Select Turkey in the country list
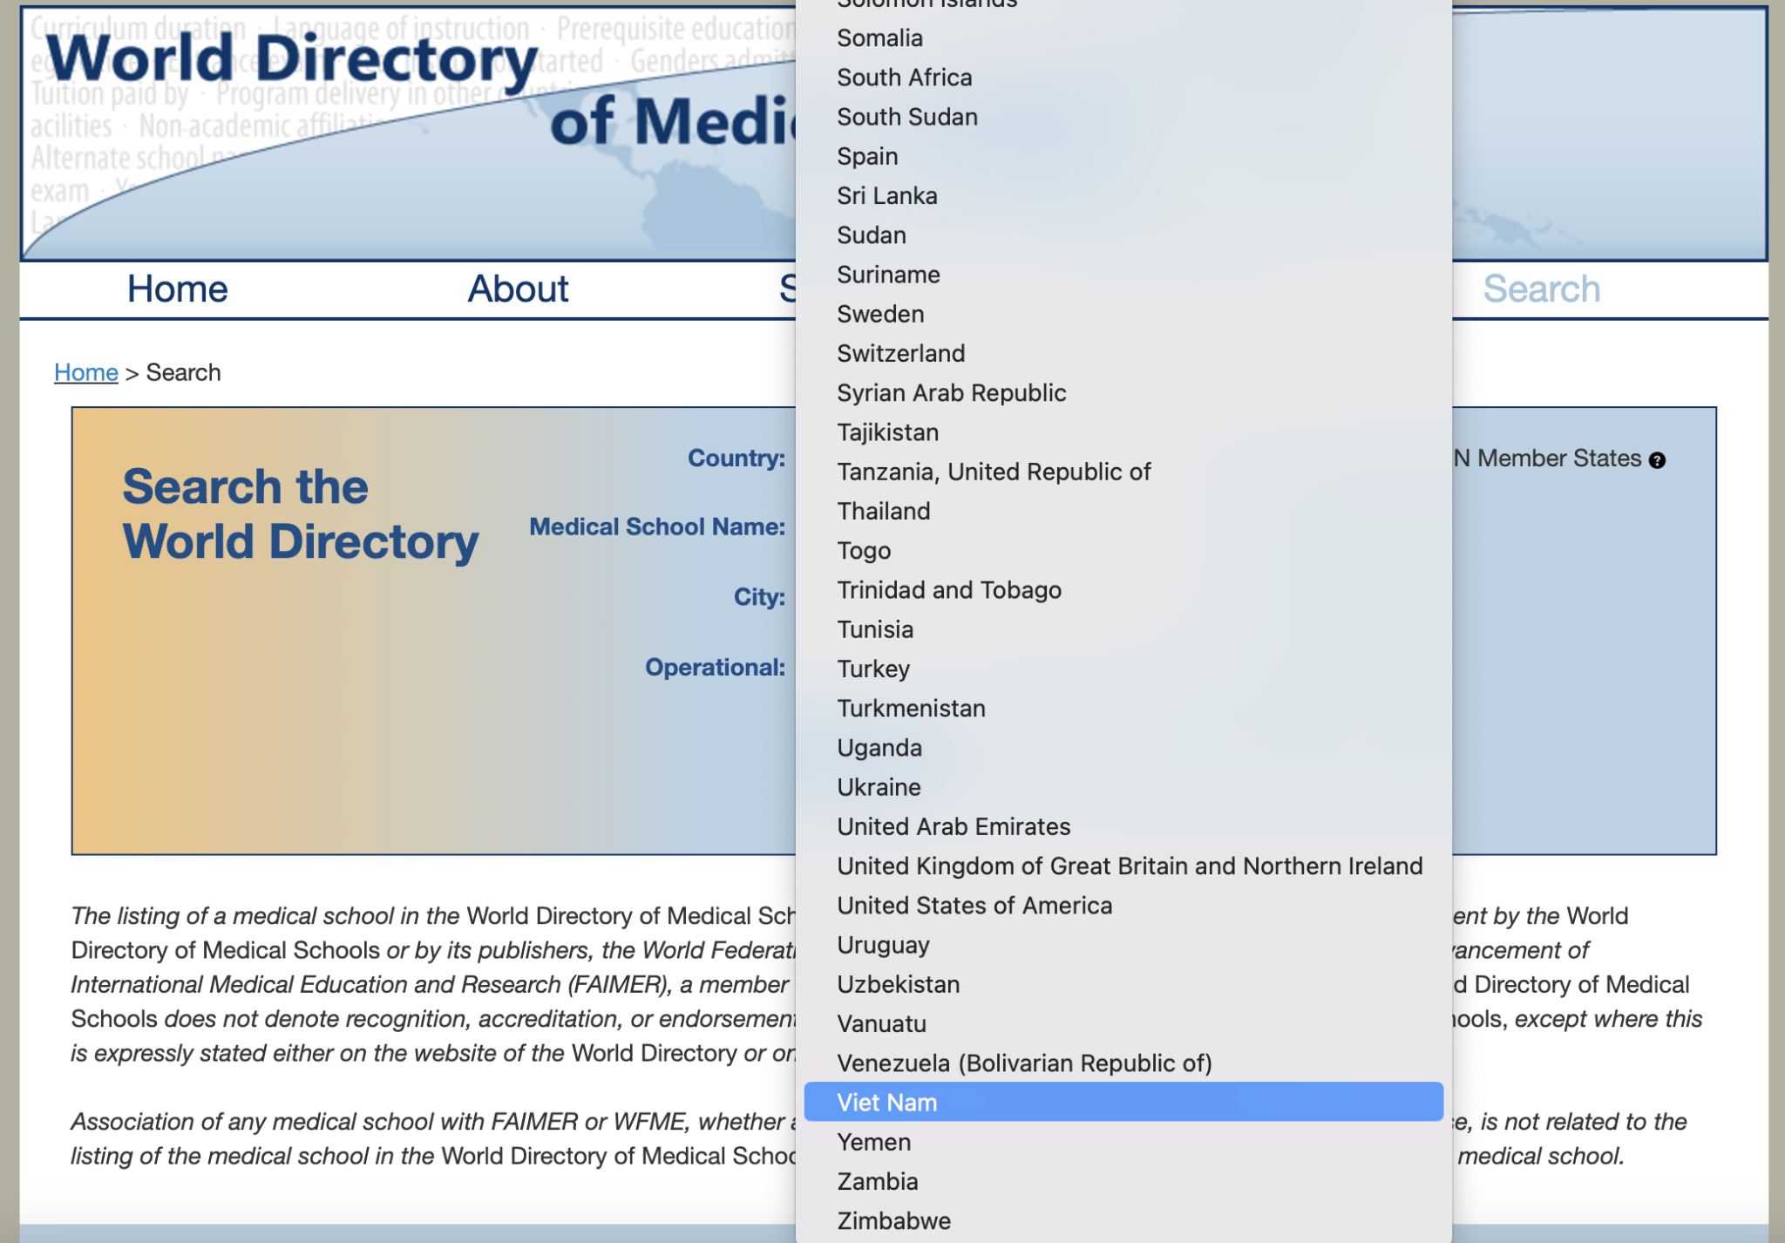 click(1123, 669)
